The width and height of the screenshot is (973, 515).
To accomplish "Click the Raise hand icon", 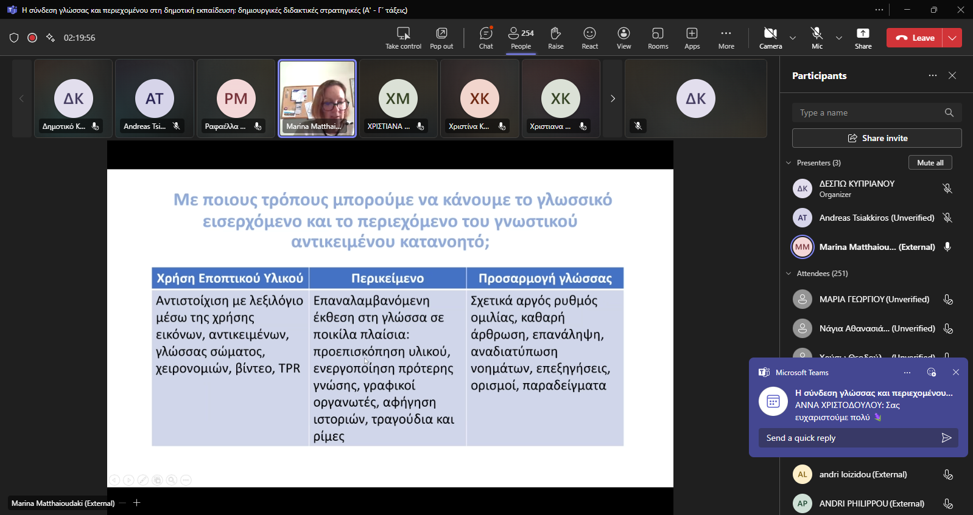I will [x=555, y=38].
